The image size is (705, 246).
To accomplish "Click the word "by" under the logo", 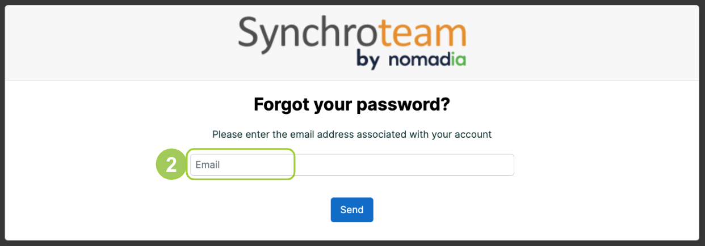I will [x=368, y=60].
